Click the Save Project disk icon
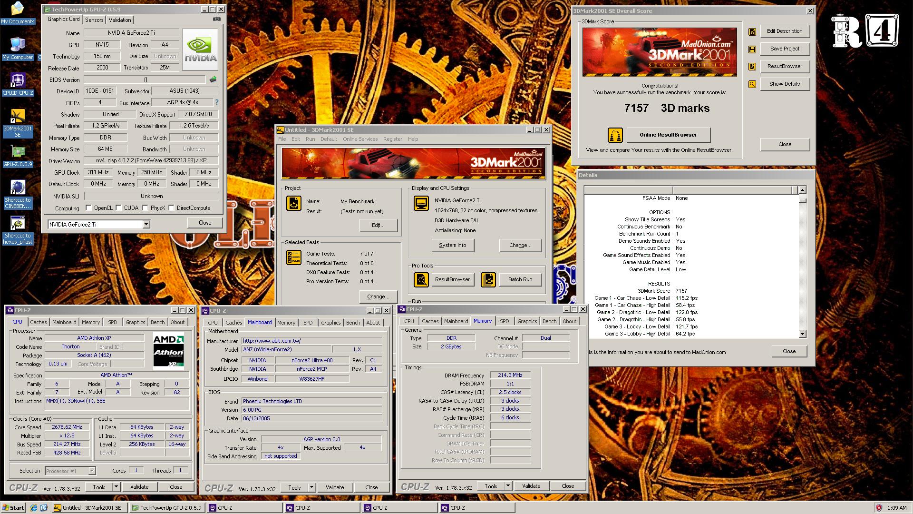The height and width of the screenshot is (514, 913). click(x=752, y=49)
